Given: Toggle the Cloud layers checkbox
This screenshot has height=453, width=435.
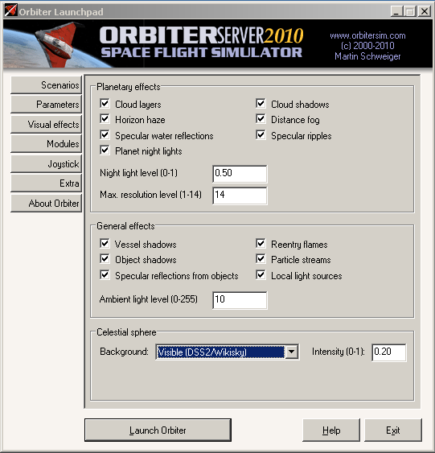Looking at the screenshot, I should pyautogui.click(x=105, y=104).
